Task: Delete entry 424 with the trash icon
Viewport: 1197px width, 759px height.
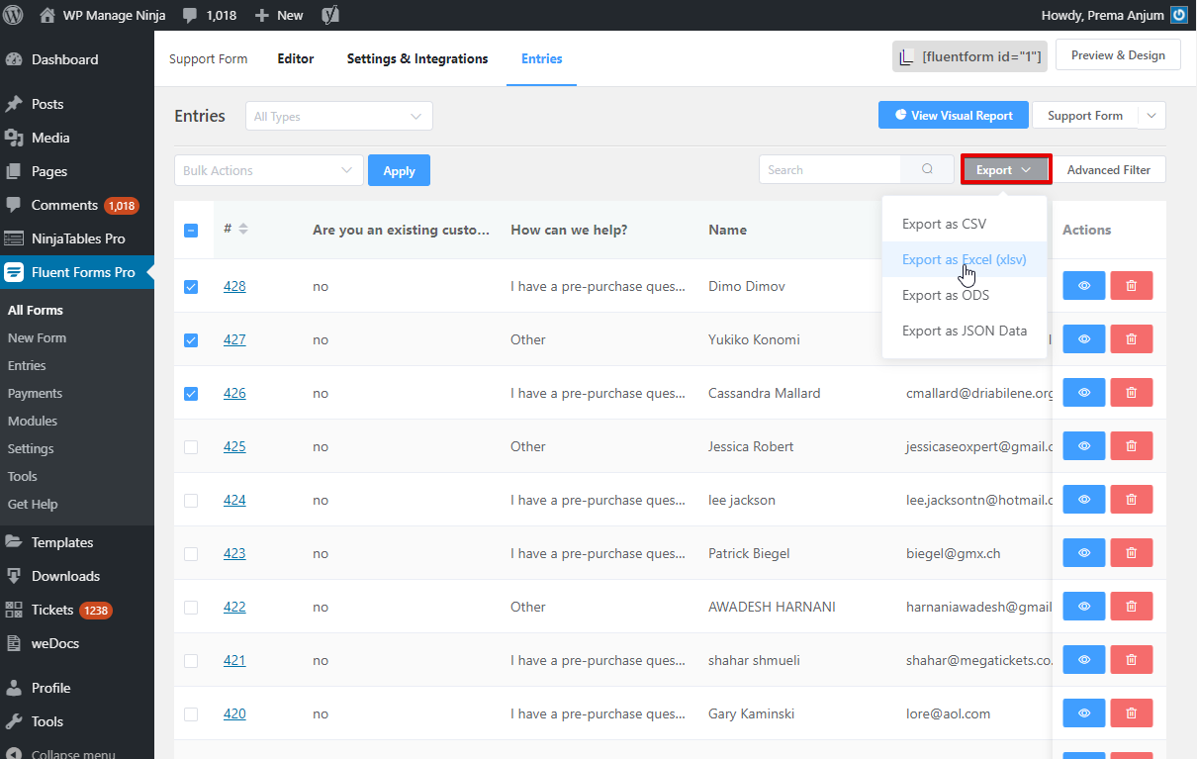Action: click(1132, 500)
